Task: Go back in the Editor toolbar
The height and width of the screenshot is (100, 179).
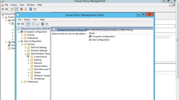Action: (x=19, y=24)
